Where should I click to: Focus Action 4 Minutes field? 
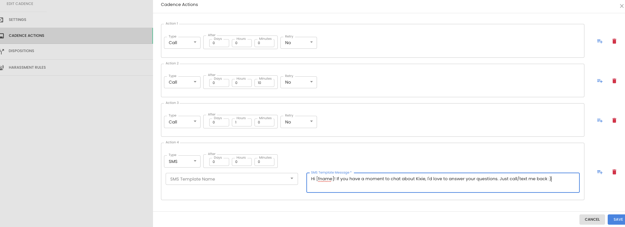(264, 162)
